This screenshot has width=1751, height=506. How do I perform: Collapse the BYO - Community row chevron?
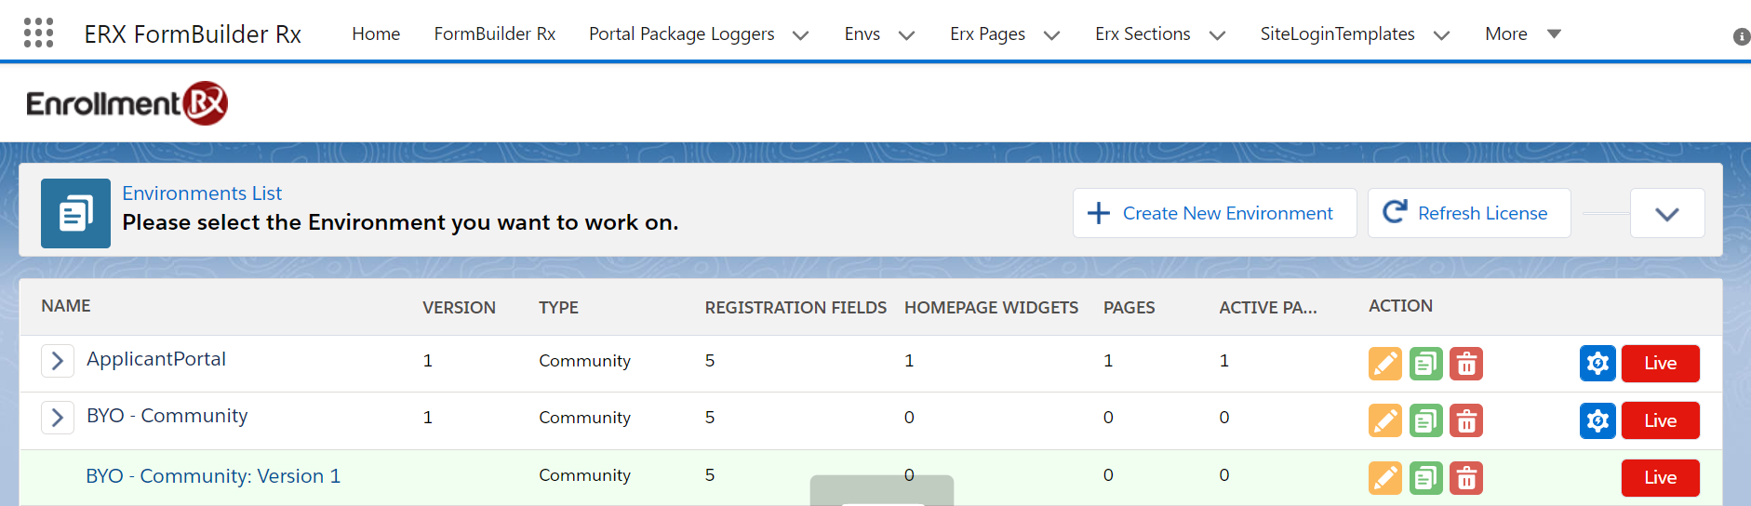click(58, 418)
